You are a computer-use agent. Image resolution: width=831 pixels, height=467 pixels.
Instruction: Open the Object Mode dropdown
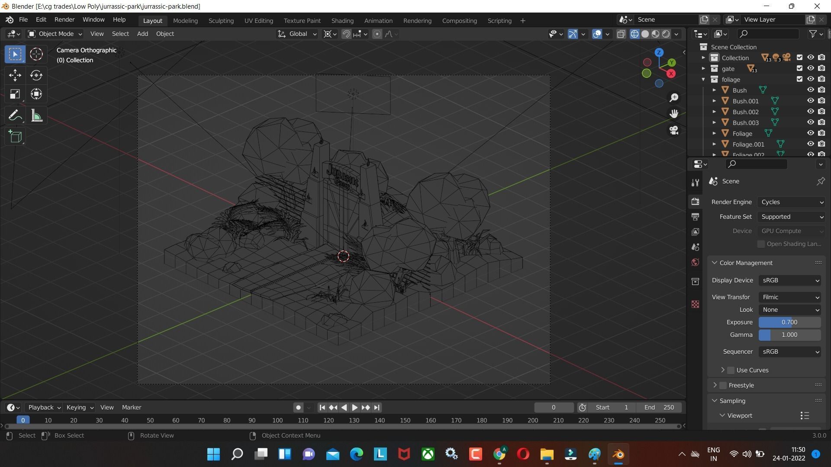(55, 34)
